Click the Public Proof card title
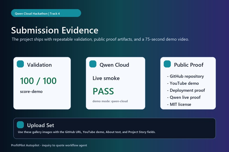This screenshot has width=229, height=152. tap(189, 65)
